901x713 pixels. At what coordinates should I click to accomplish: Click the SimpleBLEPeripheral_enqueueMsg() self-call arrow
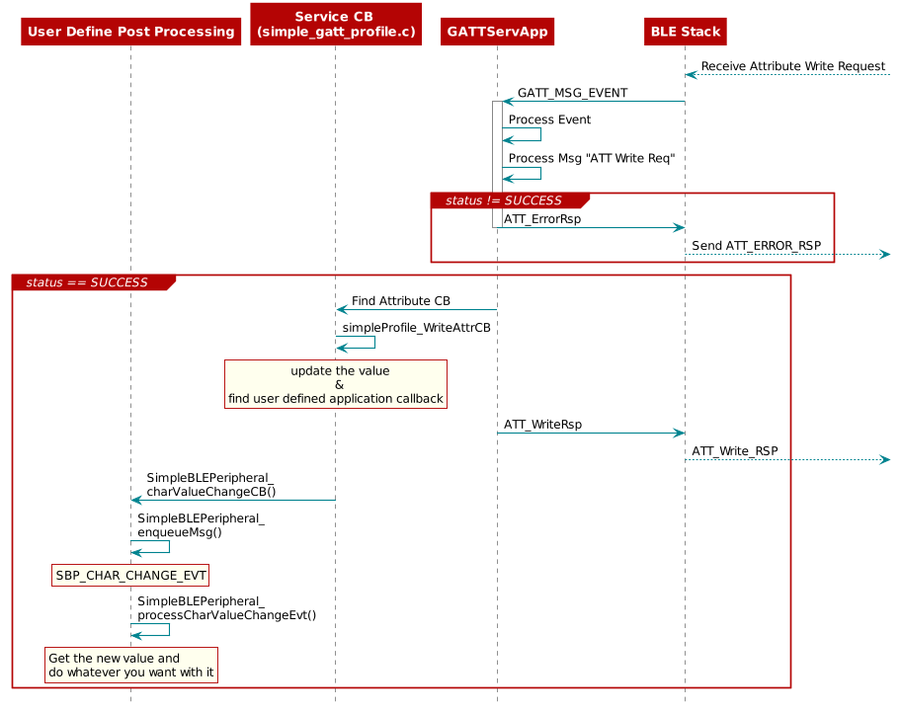click(149, 546)
